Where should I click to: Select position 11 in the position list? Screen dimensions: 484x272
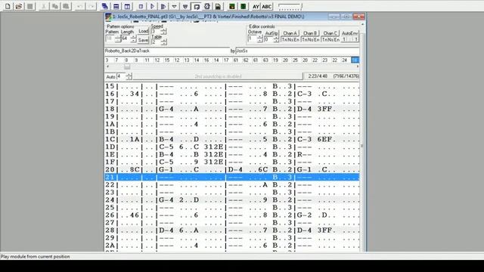[x=147, y=60]
